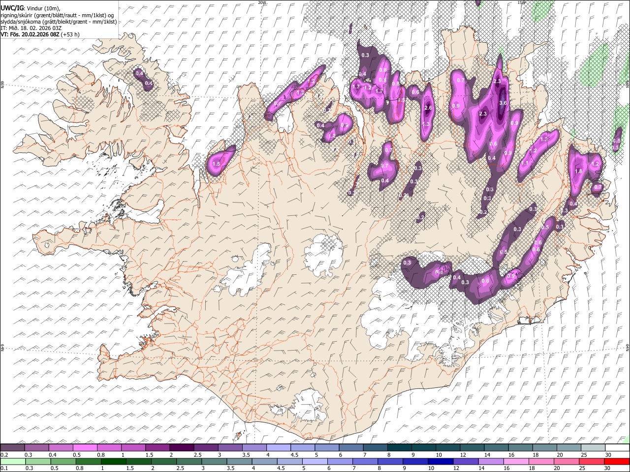Select the white swatch after 30 on snow scale
This screenshot has height=472, width=630.
coord(618,447)
